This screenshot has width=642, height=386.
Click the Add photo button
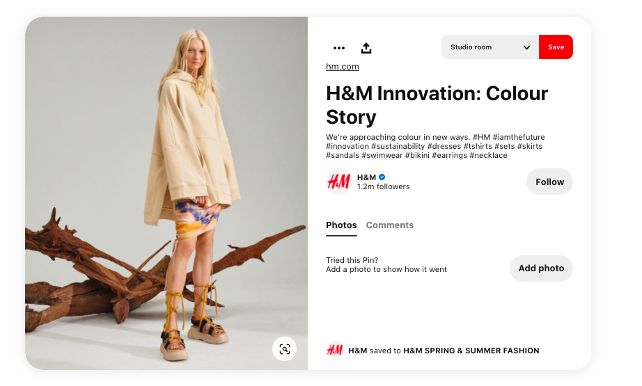pyautogui.click(x=541, y=268)
